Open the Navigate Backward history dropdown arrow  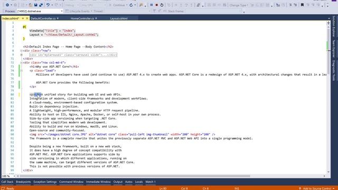click(11, 5)
